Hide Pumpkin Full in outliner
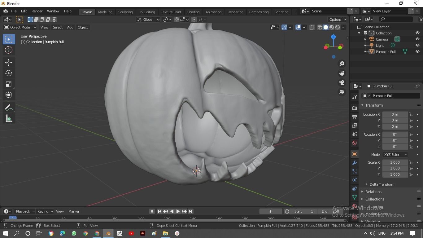The width and height of the screenshot is (423, 238). coord(417,52)
